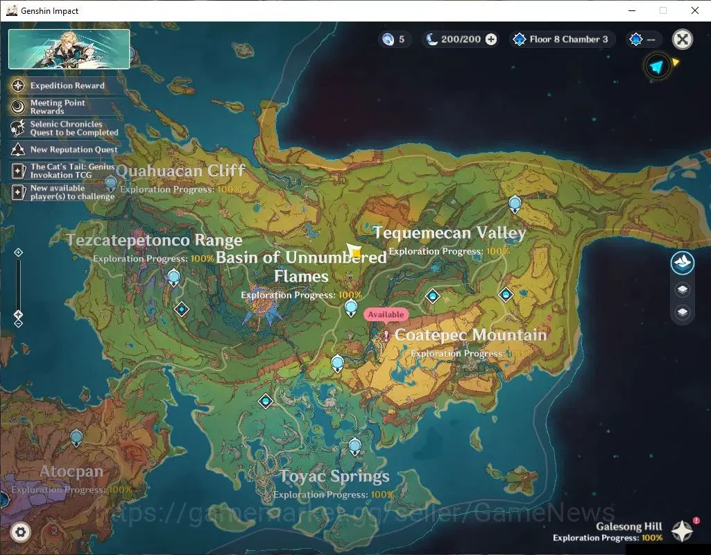The height and width of the screenshot is (555, 711).
Task: Zoom out using the bottom of the zoom bar
Action: pos(18,324)
